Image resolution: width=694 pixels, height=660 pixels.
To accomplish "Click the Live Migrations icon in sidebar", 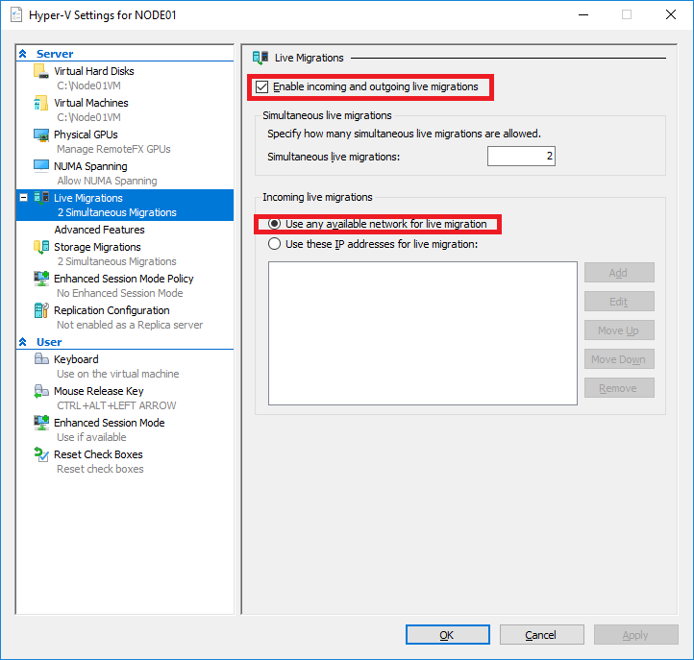I will pos(41,198).
